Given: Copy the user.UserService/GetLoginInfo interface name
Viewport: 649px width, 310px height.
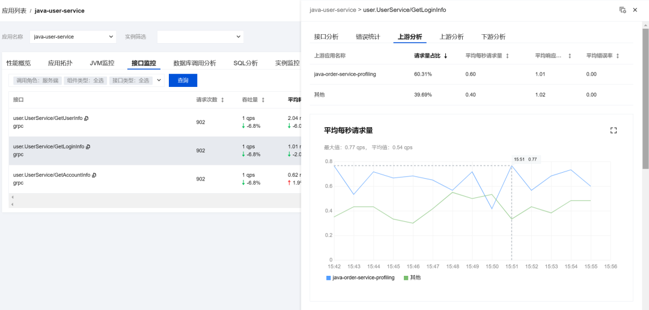Looking at the screenshot, I should (x=88, y=146).
